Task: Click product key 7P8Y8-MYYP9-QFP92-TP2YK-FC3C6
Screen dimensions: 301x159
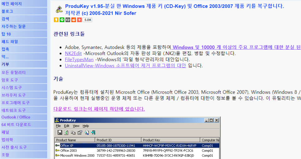Action: pyautogui.click(x=168, y=151)
